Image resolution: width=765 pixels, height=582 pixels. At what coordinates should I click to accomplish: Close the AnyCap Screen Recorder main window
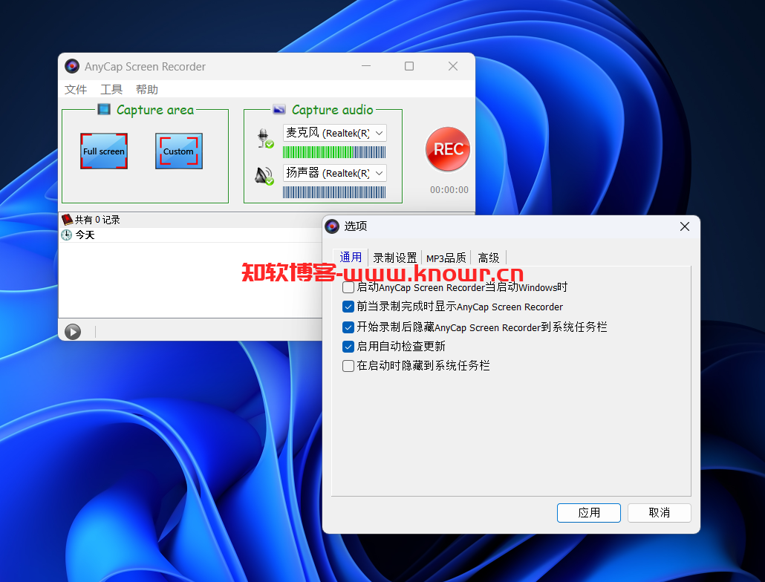point(453,66)
